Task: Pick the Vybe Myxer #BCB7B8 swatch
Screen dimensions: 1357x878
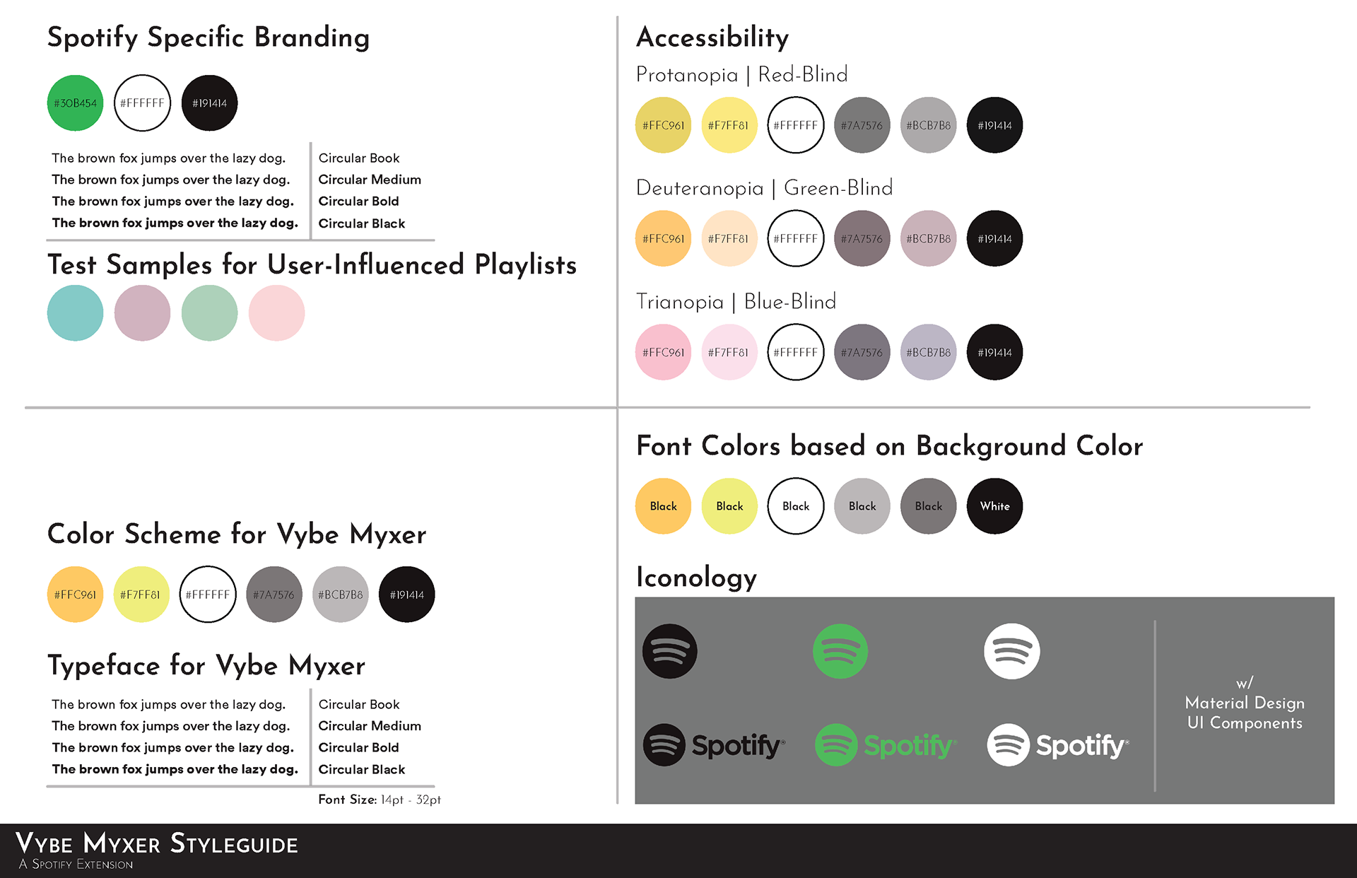Action: tap(341, 595)
